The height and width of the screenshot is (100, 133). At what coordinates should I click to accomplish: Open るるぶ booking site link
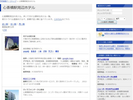coord(34,51)
